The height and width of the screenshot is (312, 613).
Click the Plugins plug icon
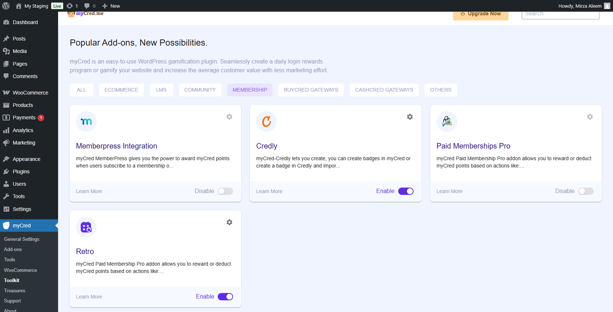(6, 172)
